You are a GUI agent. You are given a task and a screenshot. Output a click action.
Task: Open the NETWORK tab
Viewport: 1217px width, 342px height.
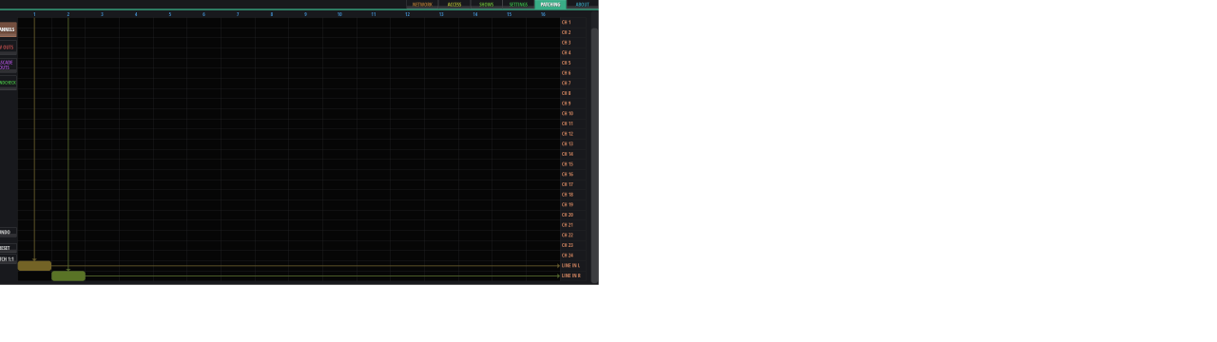pos(422,4)
